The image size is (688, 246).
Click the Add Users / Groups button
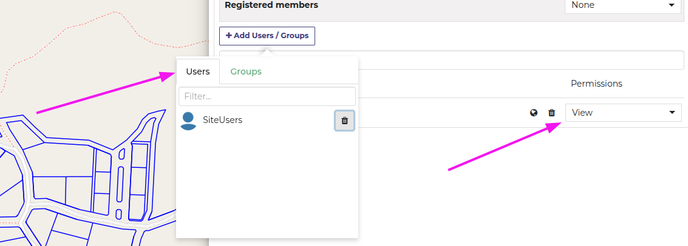267,36
